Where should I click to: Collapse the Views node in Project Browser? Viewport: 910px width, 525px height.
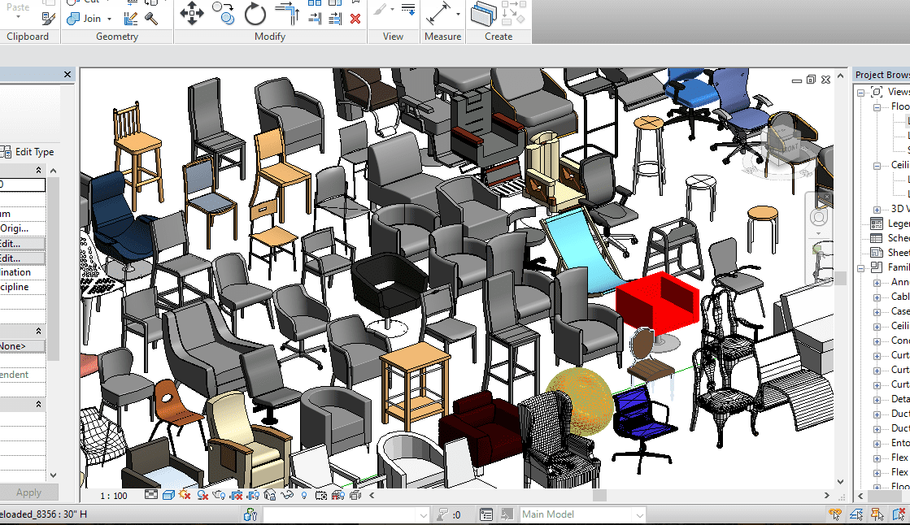tap(860, 92)
